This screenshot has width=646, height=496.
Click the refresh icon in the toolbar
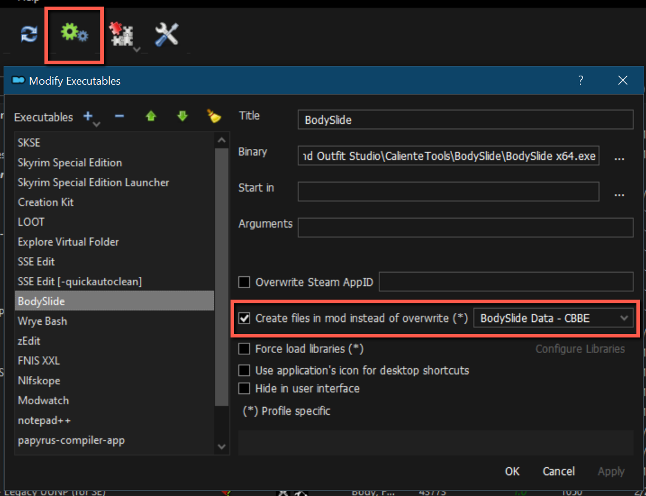pos(29,34)
